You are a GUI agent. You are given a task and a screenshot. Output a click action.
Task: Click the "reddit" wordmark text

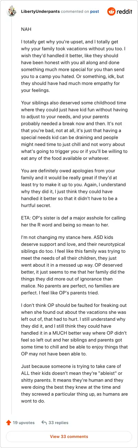(125, 11)
